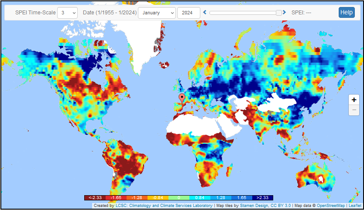Screen dimensions: 364x210
Task: Click the 1.28 legend color swatch
Action: click(x=221, y=198)
